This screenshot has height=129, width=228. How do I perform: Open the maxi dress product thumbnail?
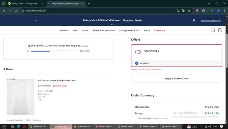20,97
